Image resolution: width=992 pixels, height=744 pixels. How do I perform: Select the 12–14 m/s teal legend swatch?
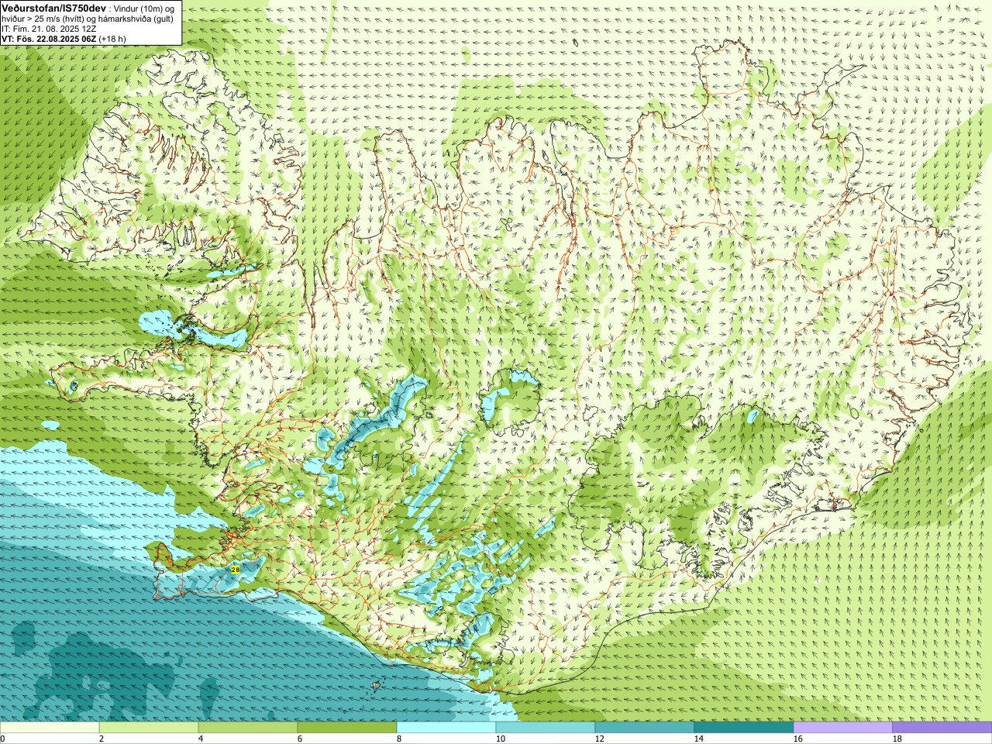[645, 728]
